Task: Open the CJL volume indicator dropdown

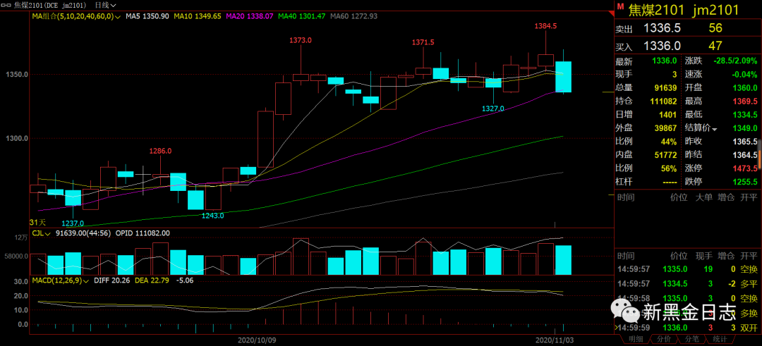Action: (x=42, y=233)
